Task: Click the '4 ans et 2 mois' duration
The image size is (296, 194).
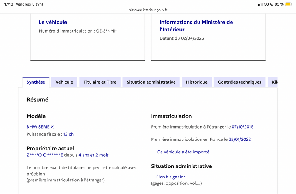Action: click(x=94, y=155)
